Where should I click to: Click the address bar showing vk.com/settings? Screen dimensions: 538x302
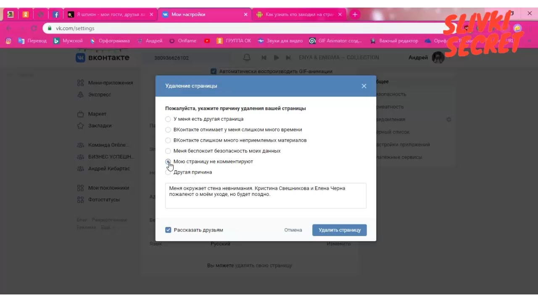(244, 28)
